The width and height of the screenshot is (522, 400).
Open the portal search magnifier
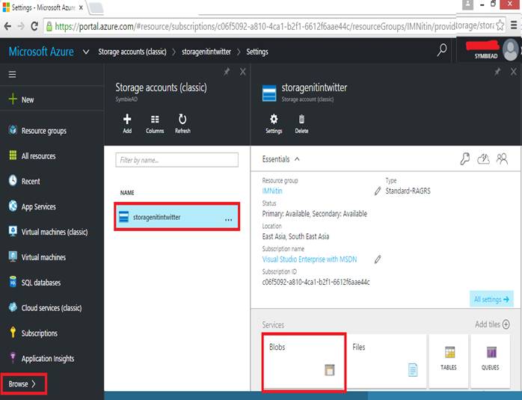click(442, 50)
